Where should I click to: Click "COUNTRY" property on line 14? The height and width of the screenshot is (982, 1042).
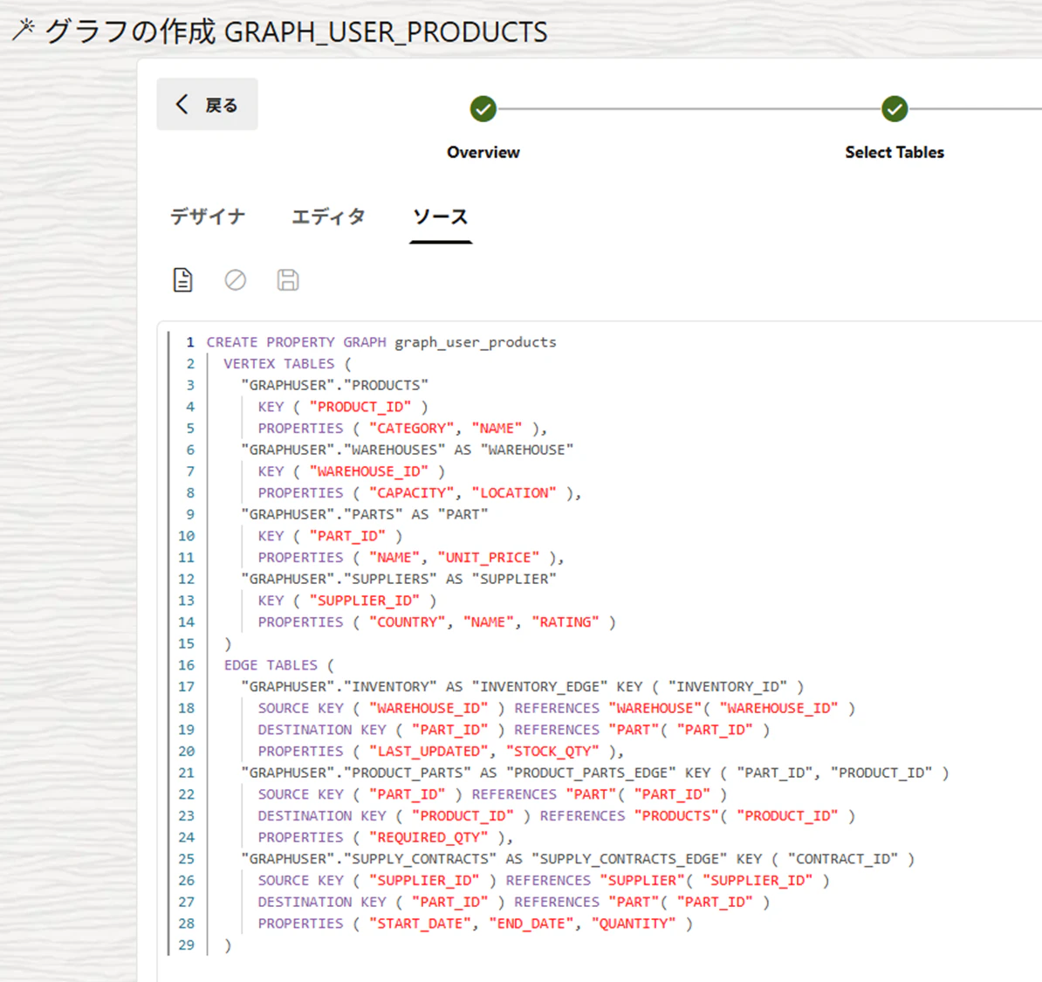[408, 622]
